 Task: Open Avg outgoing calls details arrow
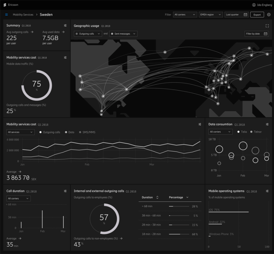click(x=32, y=32)
